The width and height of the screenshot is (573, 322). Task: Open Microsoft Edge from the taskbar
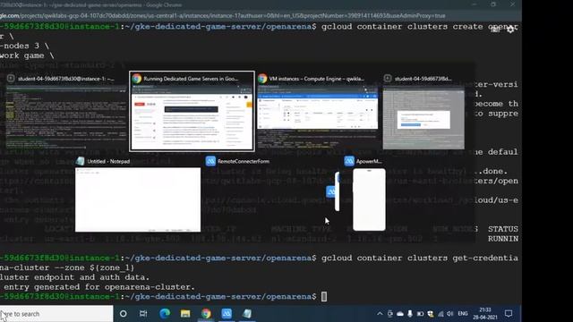click(165, 313)
